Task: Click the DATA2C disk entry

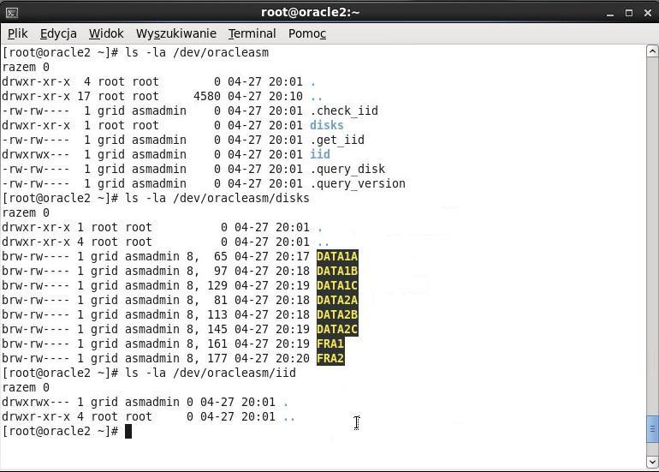Action: (x=337, y=329)
